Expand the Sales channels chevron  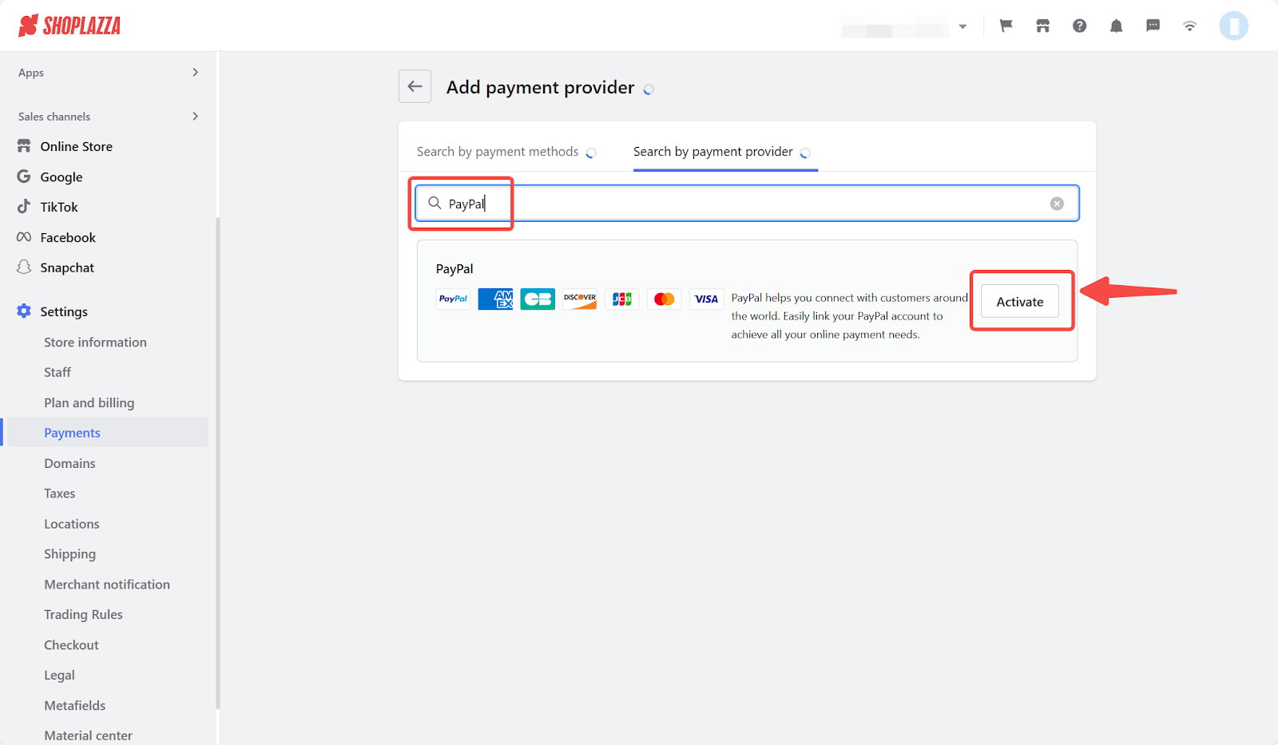pos(196,117)
